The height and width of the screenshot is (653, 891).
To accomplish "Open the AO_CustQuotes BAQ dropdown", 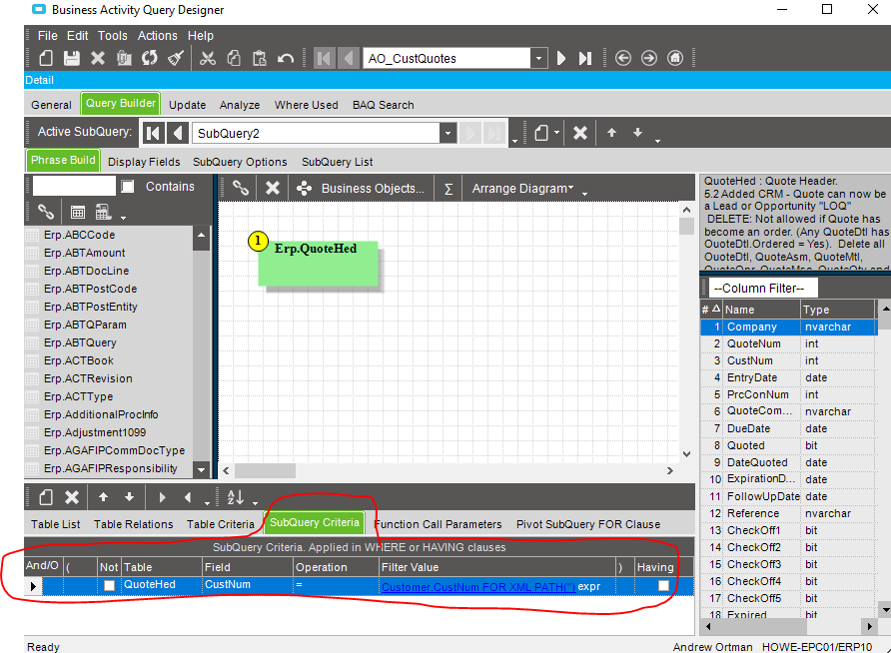I will click(538, 58).
